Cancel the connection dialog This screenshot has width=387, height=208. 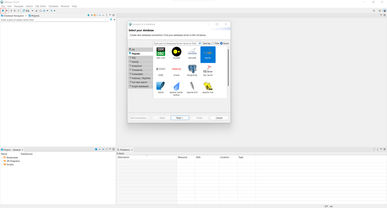[219, 118]
